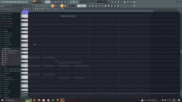Open the piano roll options arrow menu
The height and width of the screenshot is (102, 182).
tap(22, 9)
